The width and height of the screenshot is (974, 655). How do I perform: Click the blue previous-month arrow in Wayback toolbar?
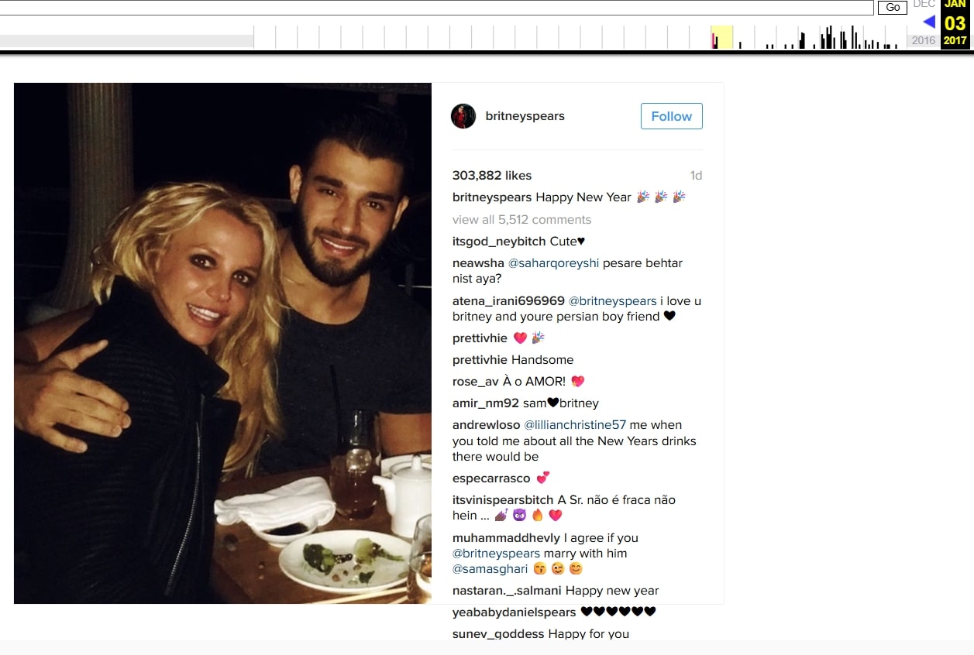point(929,22)
